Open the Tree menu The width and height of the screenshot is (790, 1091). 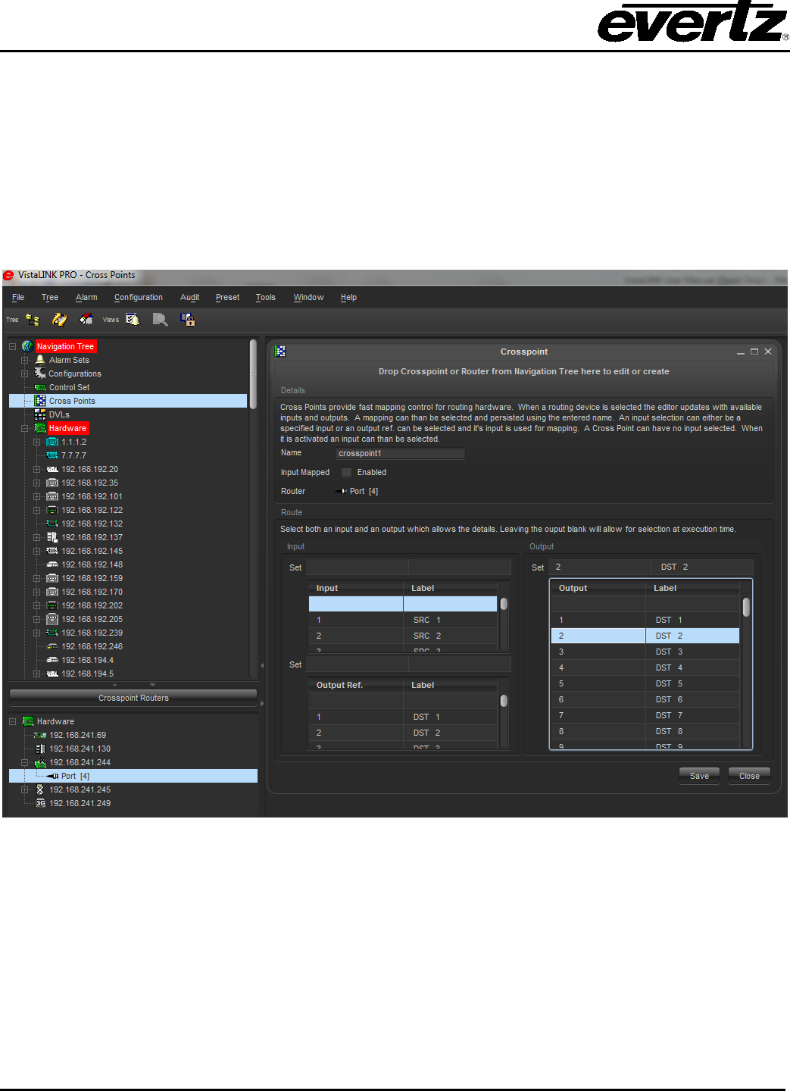click(50, 297)
